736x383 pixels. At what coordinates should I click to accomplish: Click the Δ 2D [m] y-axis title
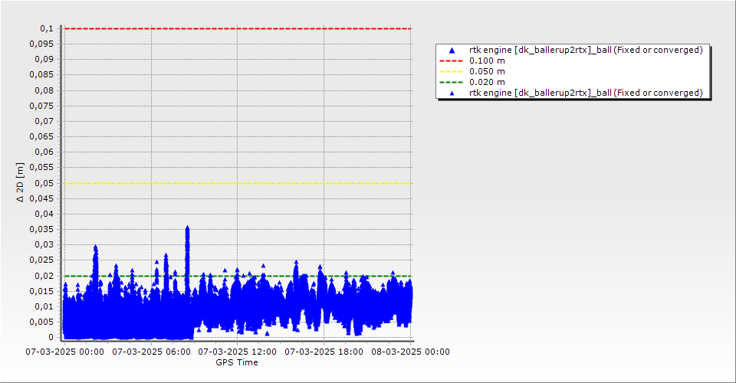[21, 182]
